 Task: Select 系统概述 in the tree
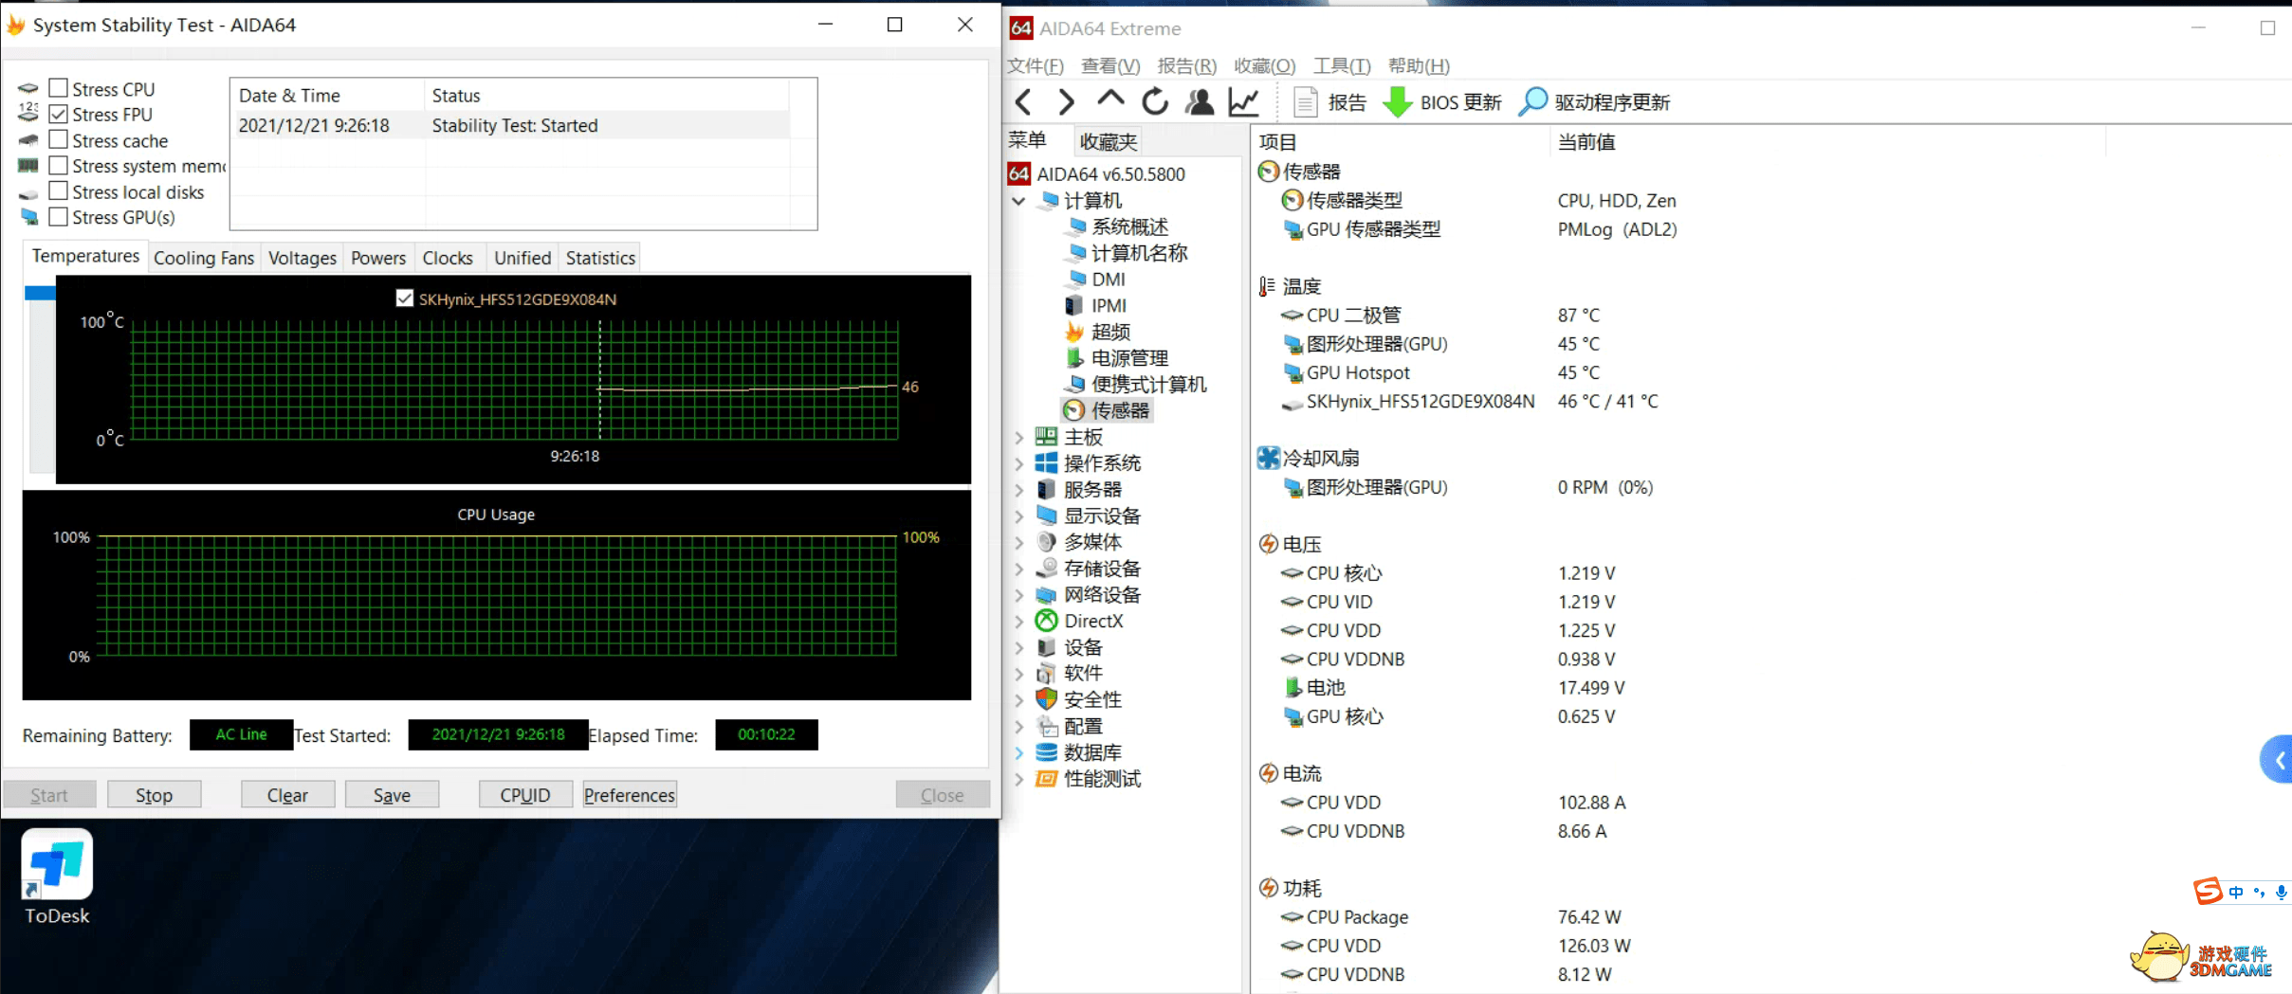coord(1117,226)
